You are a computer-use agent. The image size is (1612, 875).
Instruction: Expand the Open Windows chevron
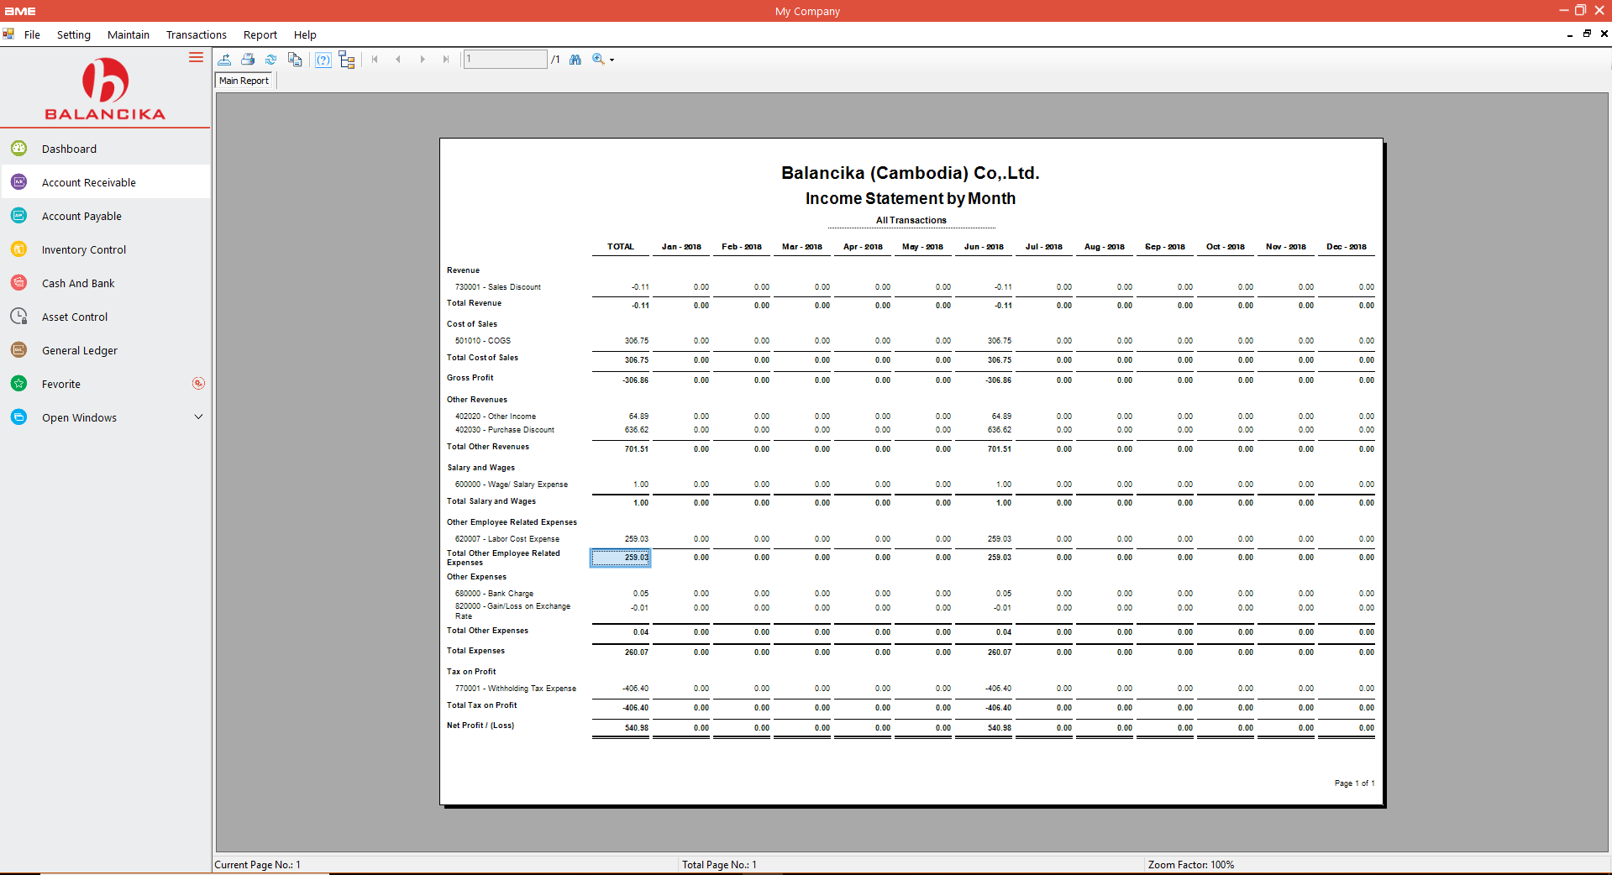pos(198,417)
